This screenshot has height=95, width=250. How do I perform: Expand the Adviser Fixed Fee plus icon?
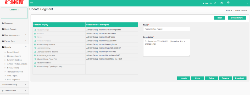coord(35,63)
